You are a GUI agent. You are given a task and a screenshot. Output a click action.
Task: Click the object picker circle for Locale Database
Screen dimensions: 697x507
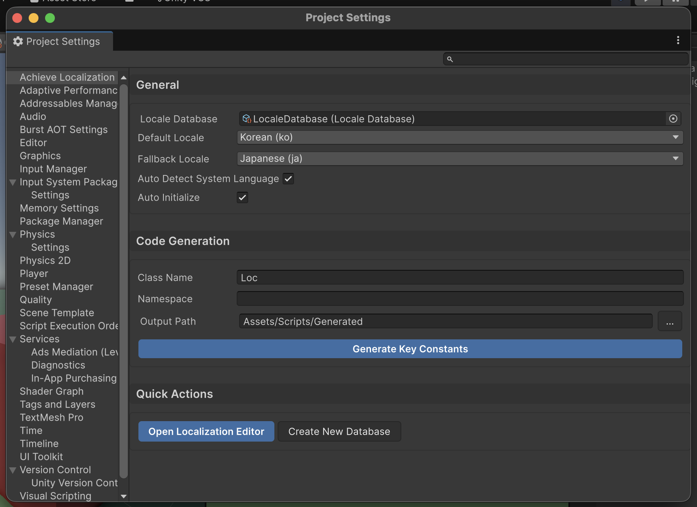673,119
